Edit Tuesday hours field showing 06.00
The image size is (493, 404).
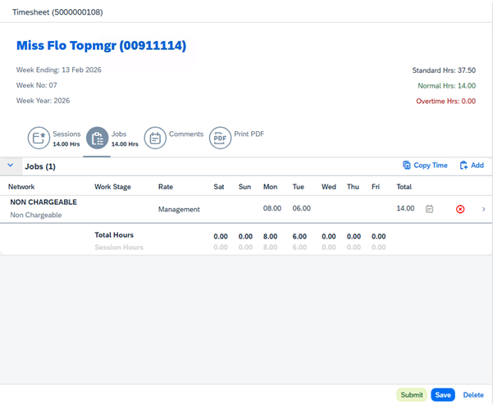[x=301, y=209]
